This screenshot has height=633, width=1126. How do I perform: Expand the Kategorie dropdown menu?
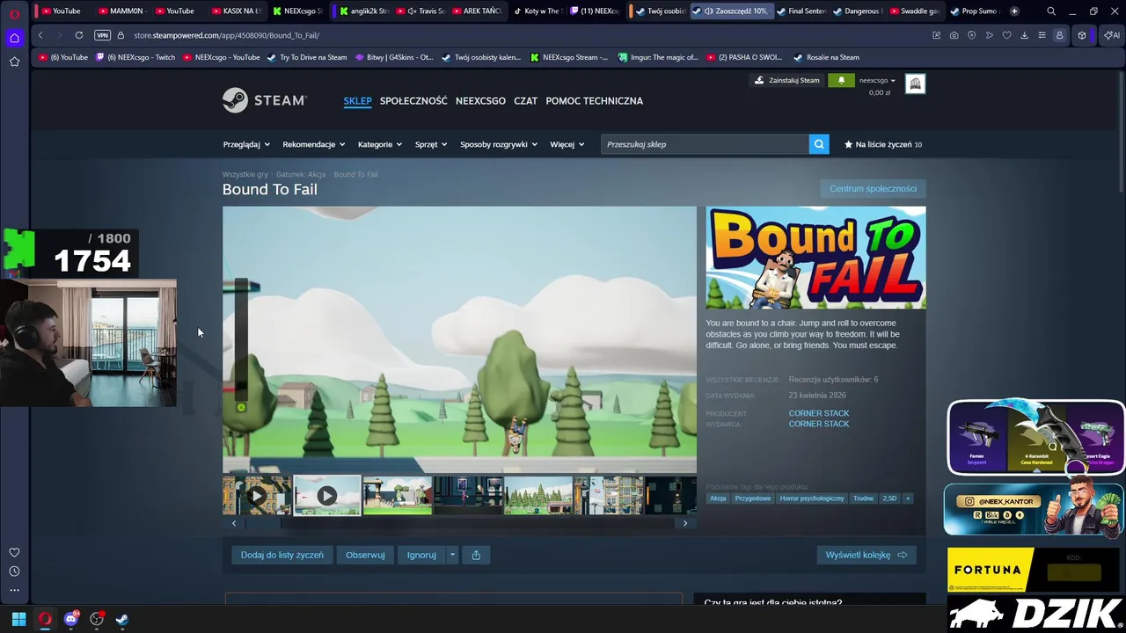click(x=380, y=144)
